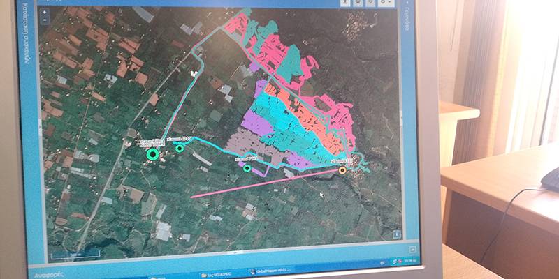Click the info icon at map bottom-right
Image resolution: width=559 pixels, height=279 pixels.
point(396,234)
